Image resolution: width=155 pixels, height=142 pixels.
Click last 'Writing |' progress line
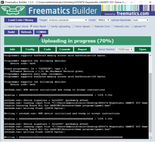click(63, 137)
